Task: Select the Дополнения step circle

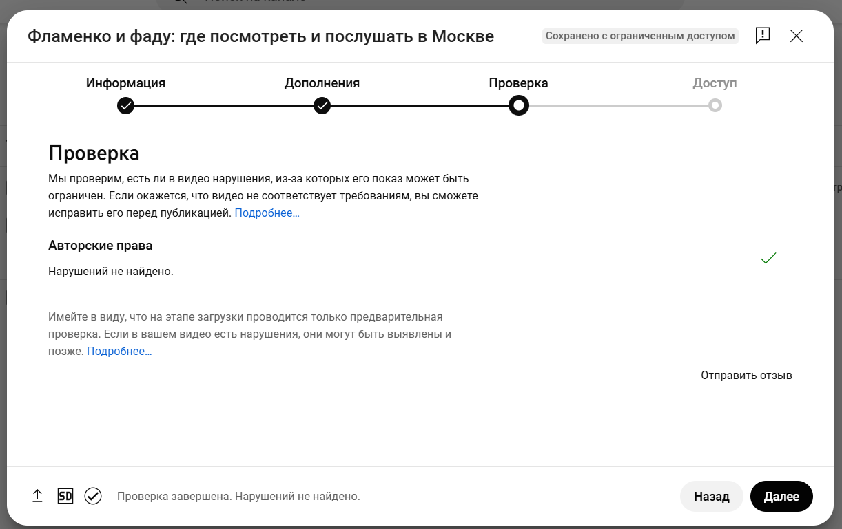Action: (322, 106)
